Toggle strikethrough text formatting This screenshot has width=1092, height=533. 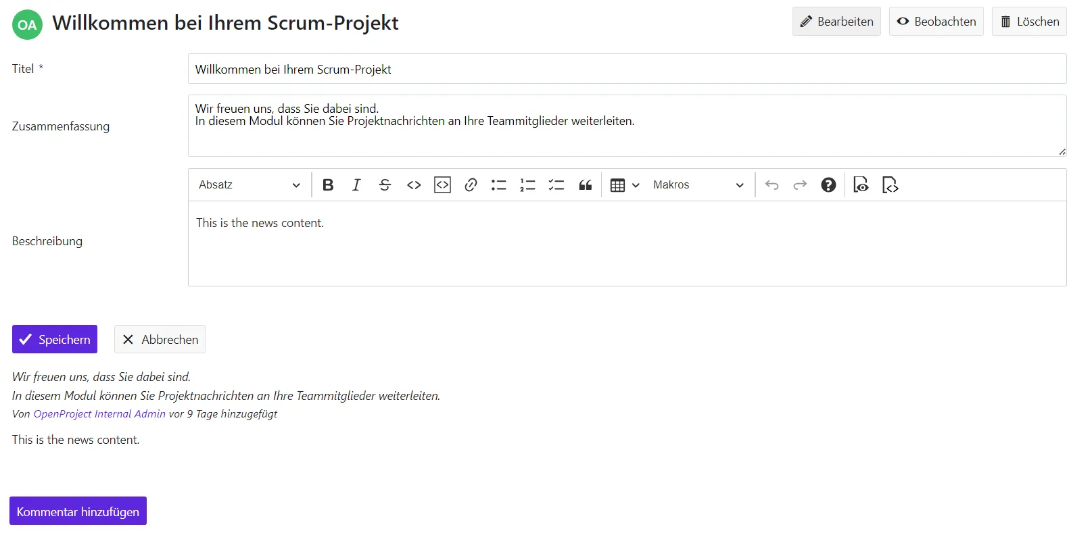coord(385,185)
